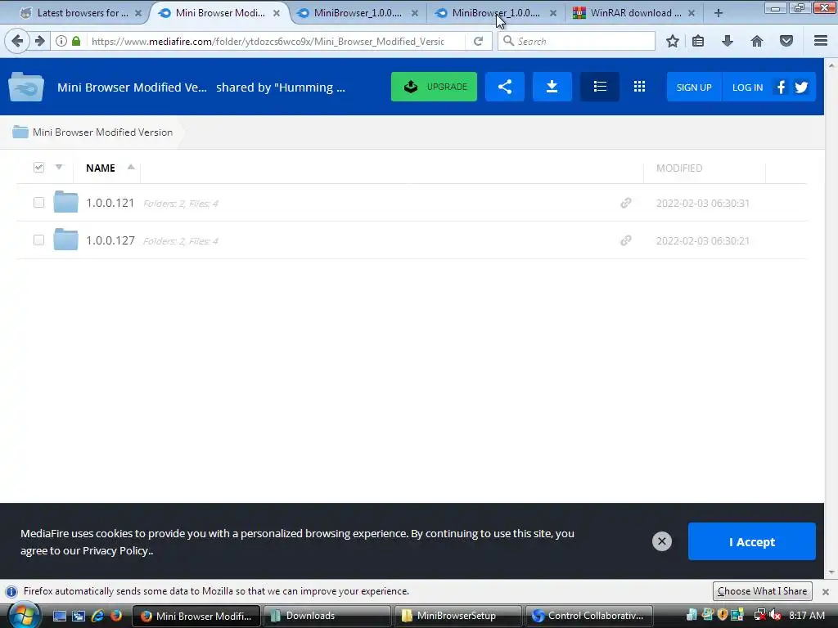Click the MediaFire share icon button
The width and height of the screenshot is (838, 628).
click(x=504, y=87)
